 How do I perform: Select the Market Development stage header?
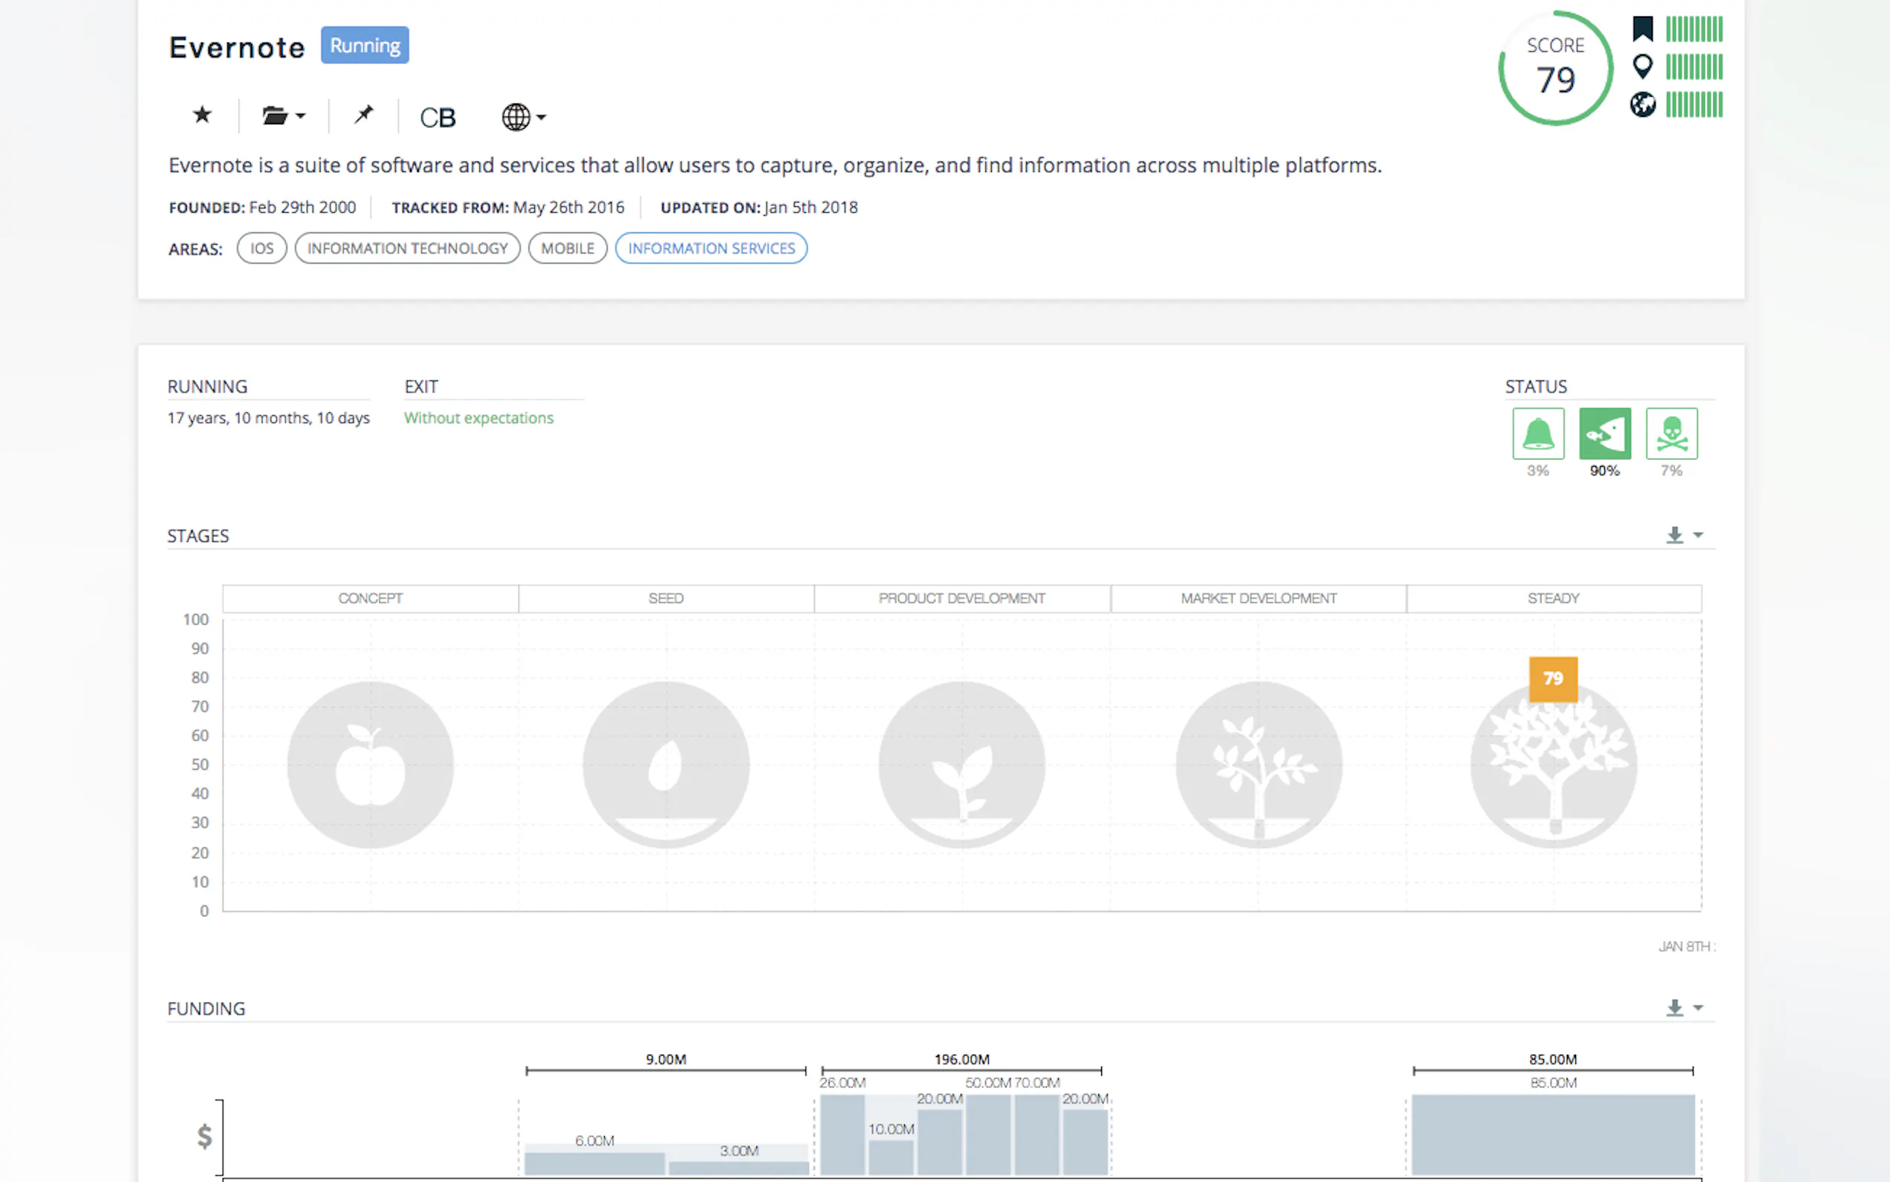[x=1258, y=598]
